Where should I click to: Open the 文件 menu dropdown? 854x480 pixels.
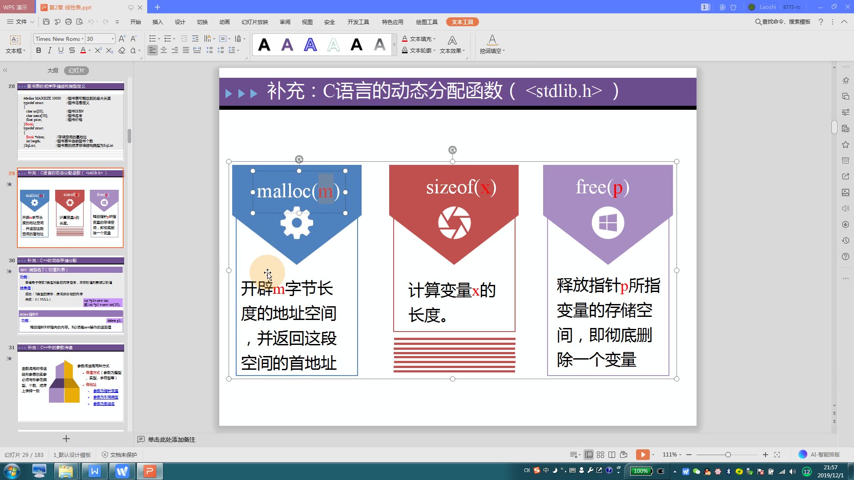pyautogui.click(x=21, y=22)
